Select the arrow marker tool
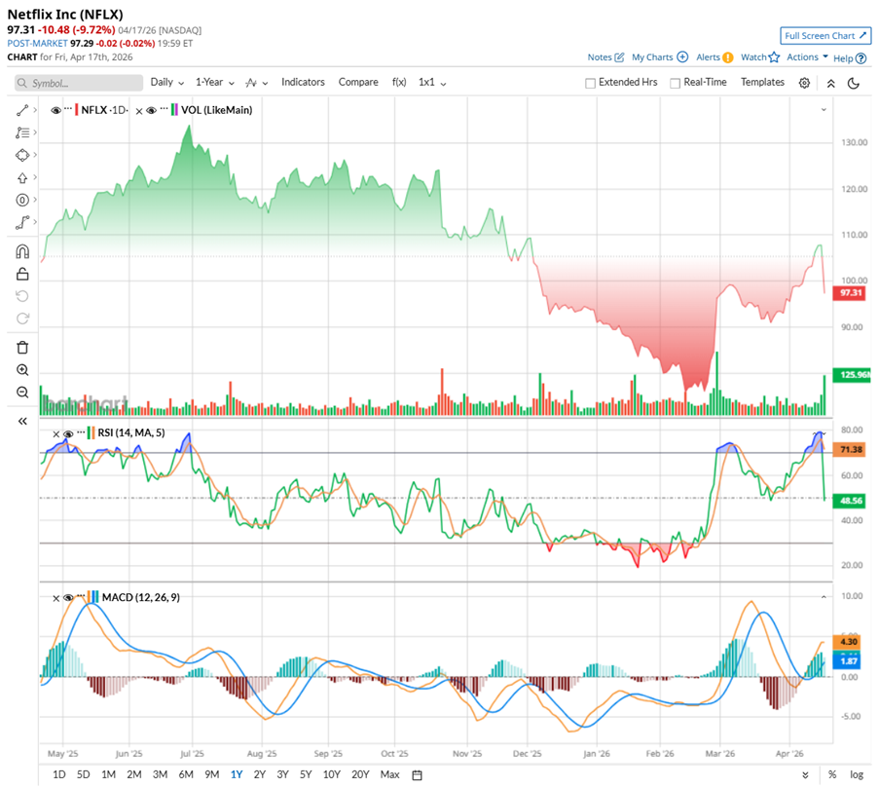This screenshot has height=788, width=879. point(22,178)
